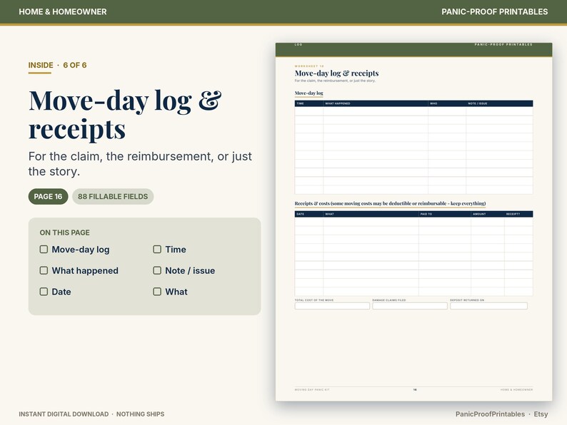Screen dimensions: 567x425
Task: Click the NOTHING SHIPS footer text
Action: (140, 414)
